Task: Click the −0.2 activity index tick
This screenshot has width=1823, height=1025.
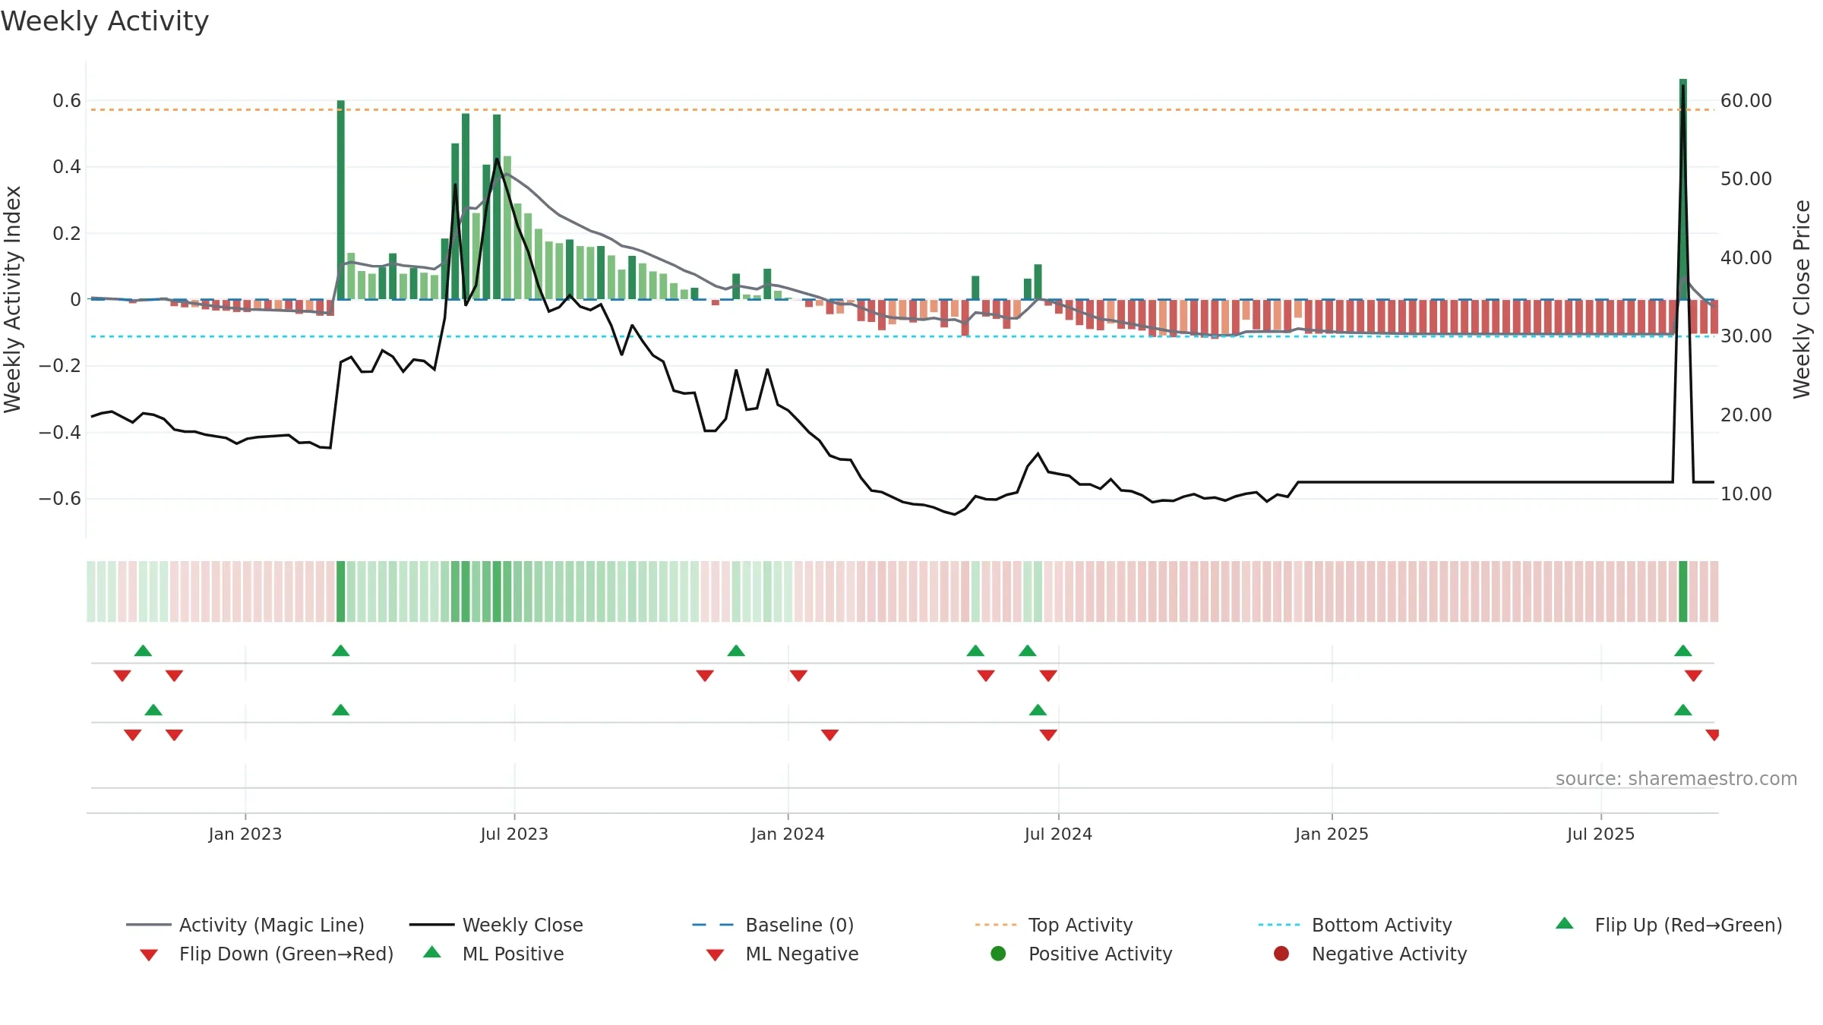Action: click(x=60, y=365)
